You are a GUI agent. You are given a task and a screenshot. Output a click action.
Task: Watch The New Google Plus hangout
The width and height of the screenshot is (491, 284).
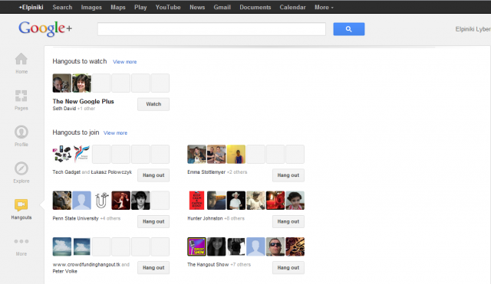pos(153,104)
